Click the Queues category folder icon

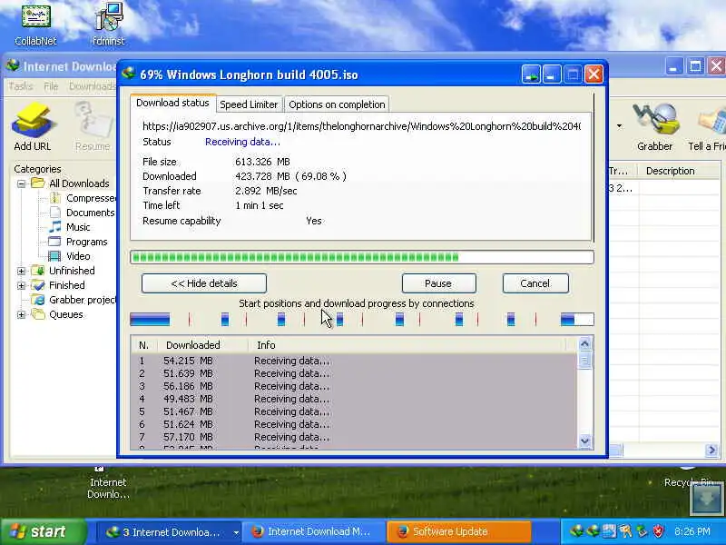click(38, 314)
